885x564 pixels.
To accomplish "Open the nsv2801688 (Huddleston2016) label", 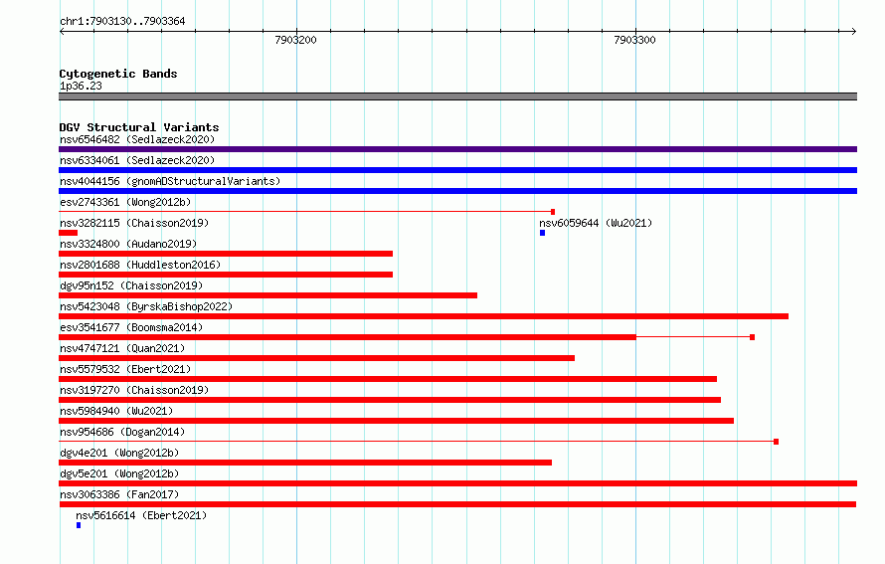I will click(140, 265).
